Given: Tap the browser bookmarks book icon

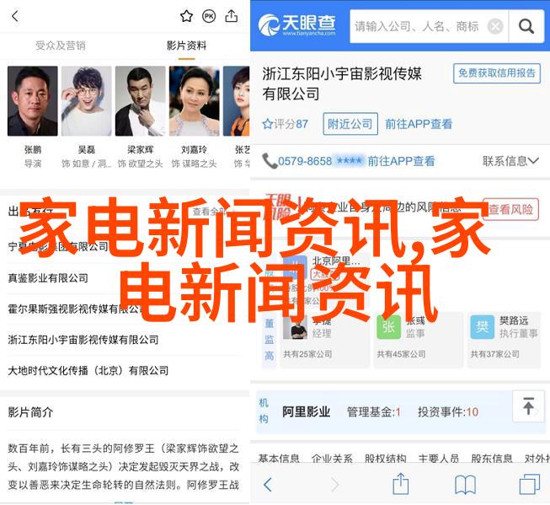Looking at the screenshot, I should pyautogui.click(x=465, y=485).
